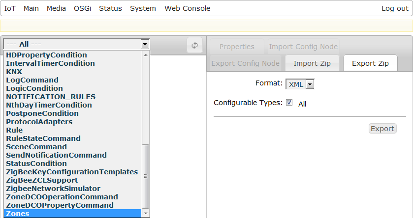Select NOTIFICATION_RULES from the list
This screenshot has height=218, width=413.
[51, 97]
